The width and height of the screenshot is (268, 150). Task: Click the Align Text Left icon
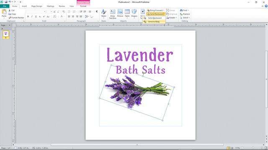(69, 16)
